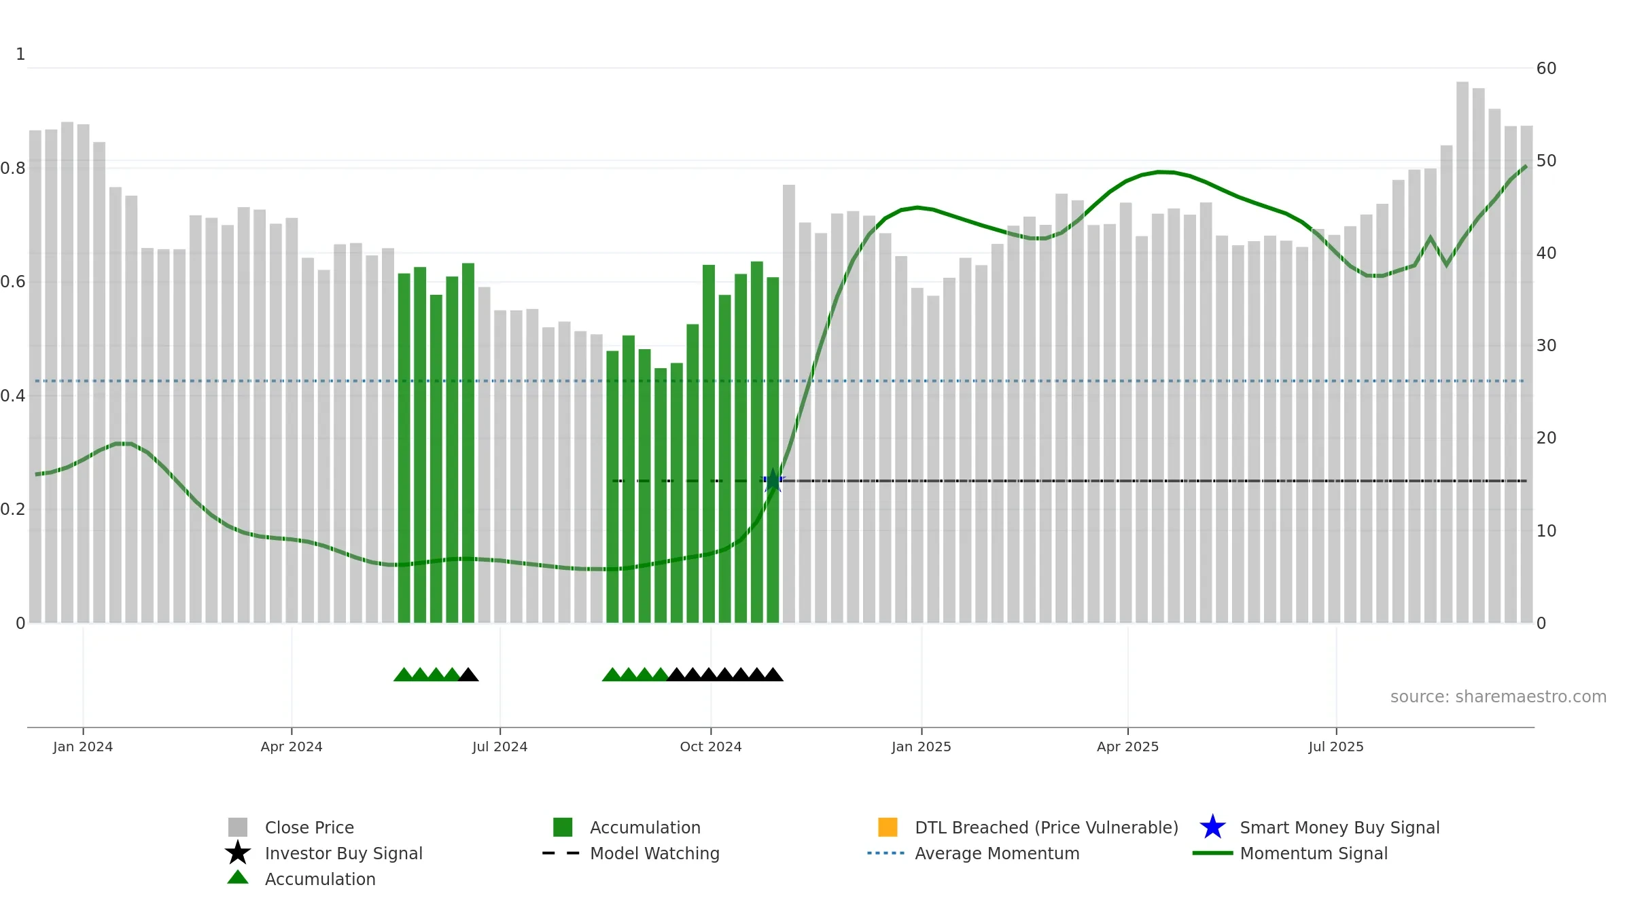
Task: Click the orange DTL Breached color swatch
Action: [x=888, y=827]
